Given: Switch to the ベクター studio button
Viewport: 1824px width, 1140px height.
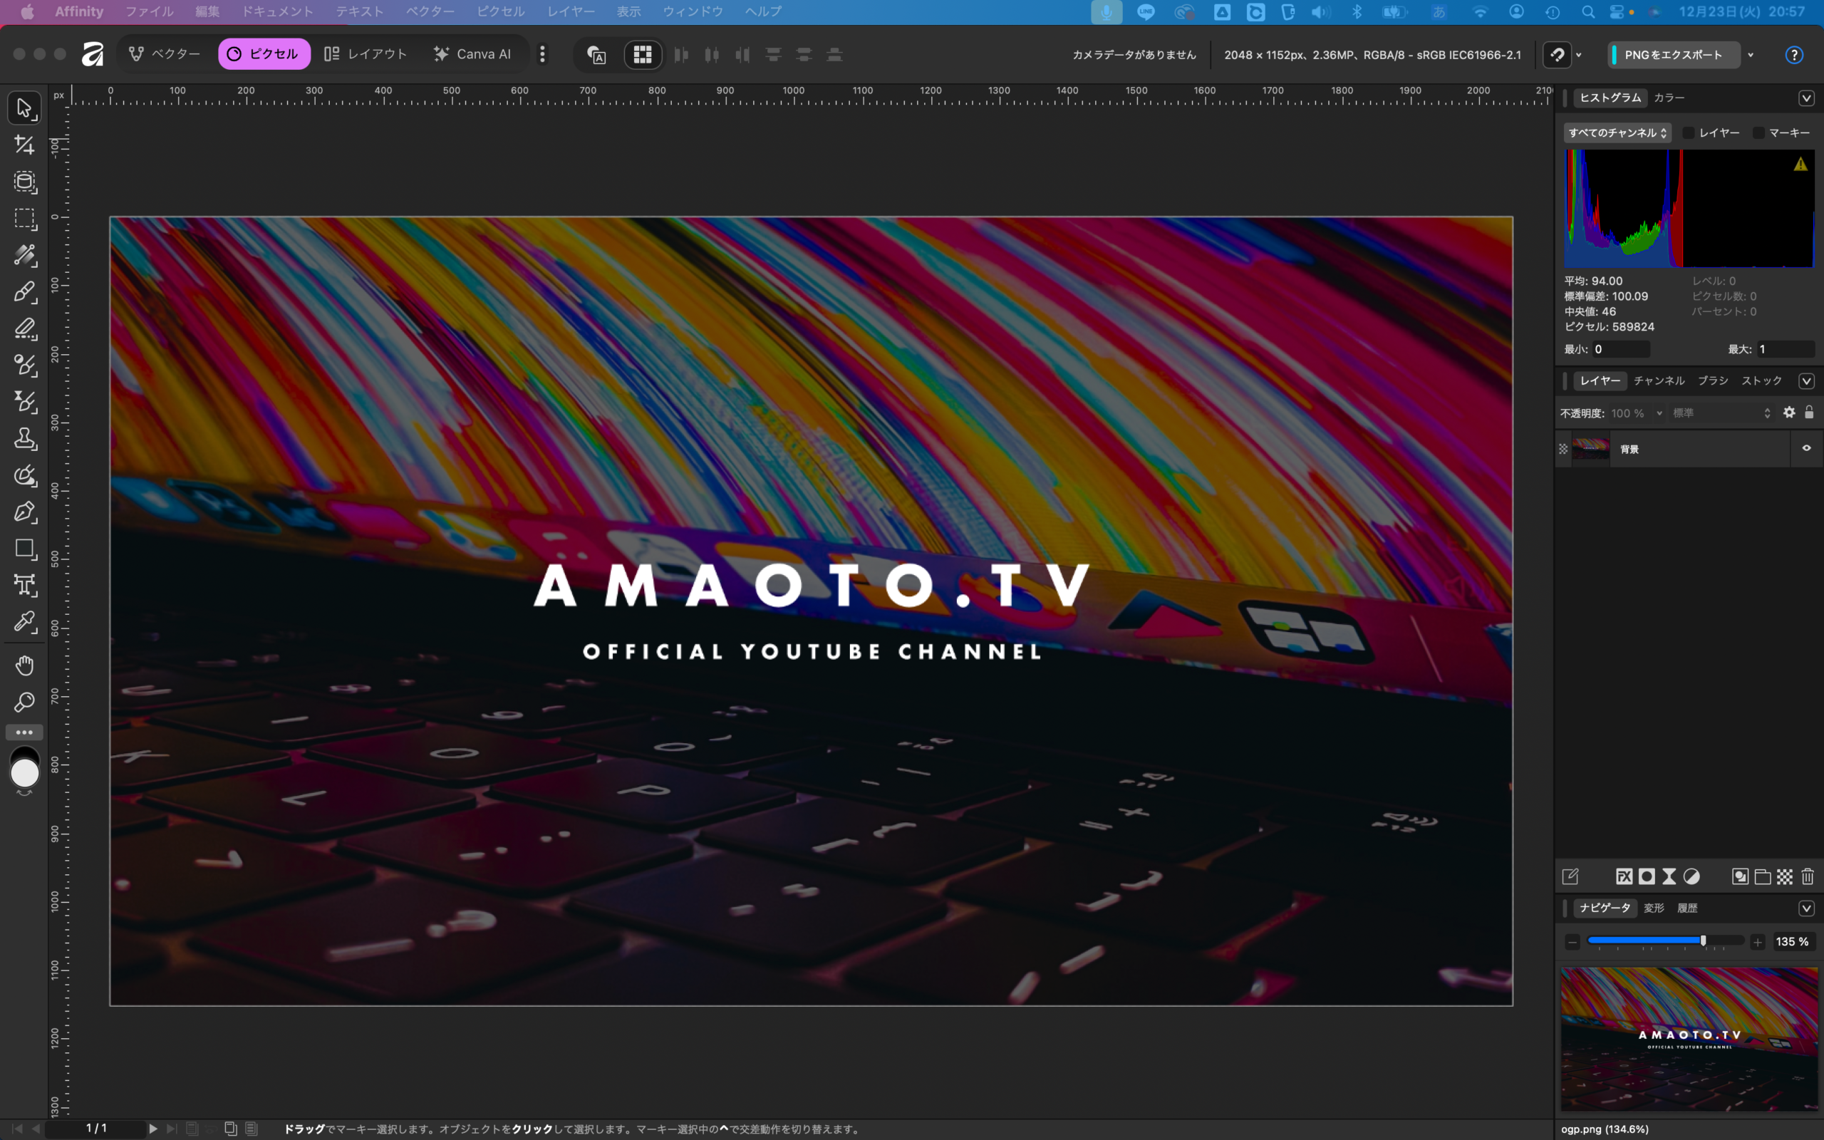Looking at the screenshot, I should point(165,54).
